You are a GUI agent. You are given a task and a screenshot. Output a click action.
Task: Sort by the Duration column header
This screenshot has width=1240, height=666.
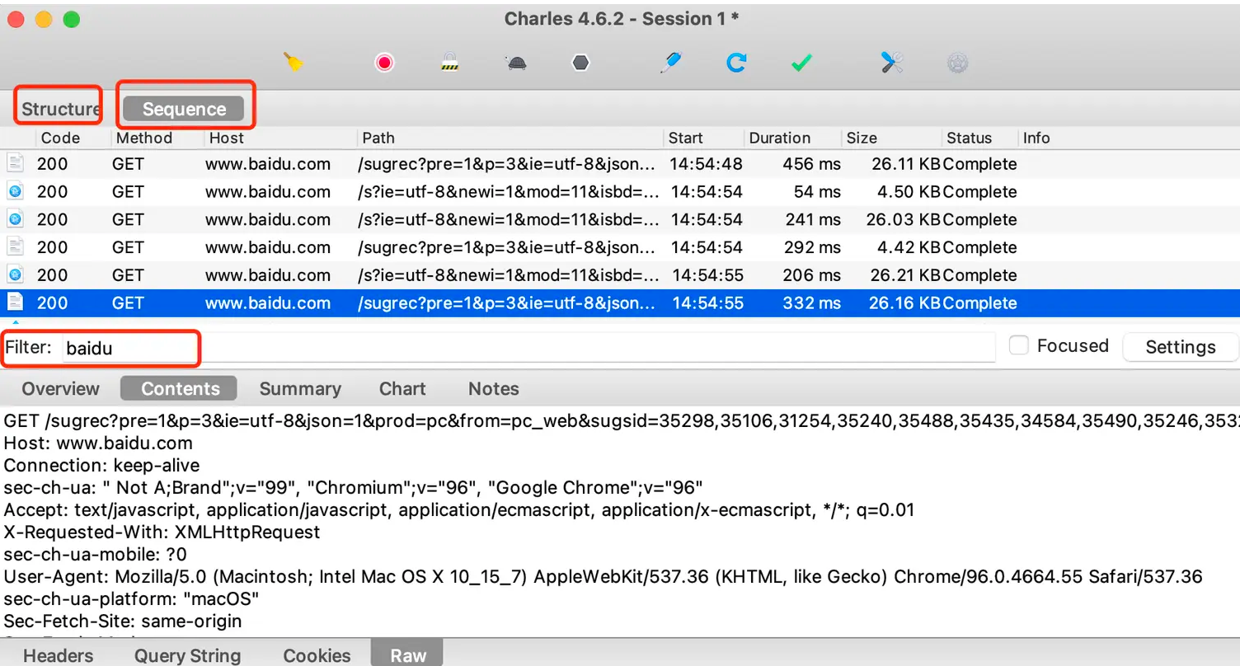click(780, 138)
